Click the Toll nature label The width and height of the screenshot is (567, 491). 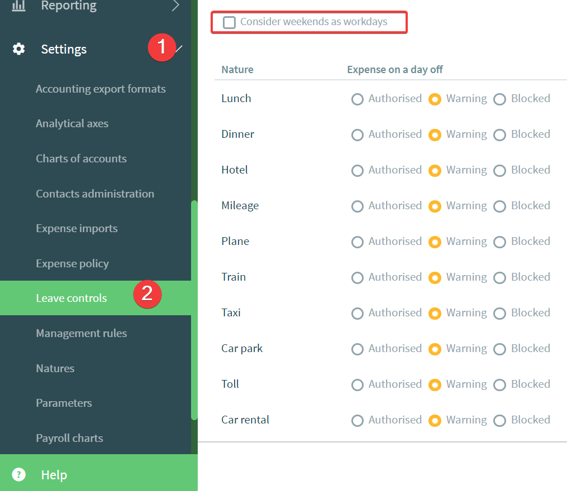click(x=230, y=384)
